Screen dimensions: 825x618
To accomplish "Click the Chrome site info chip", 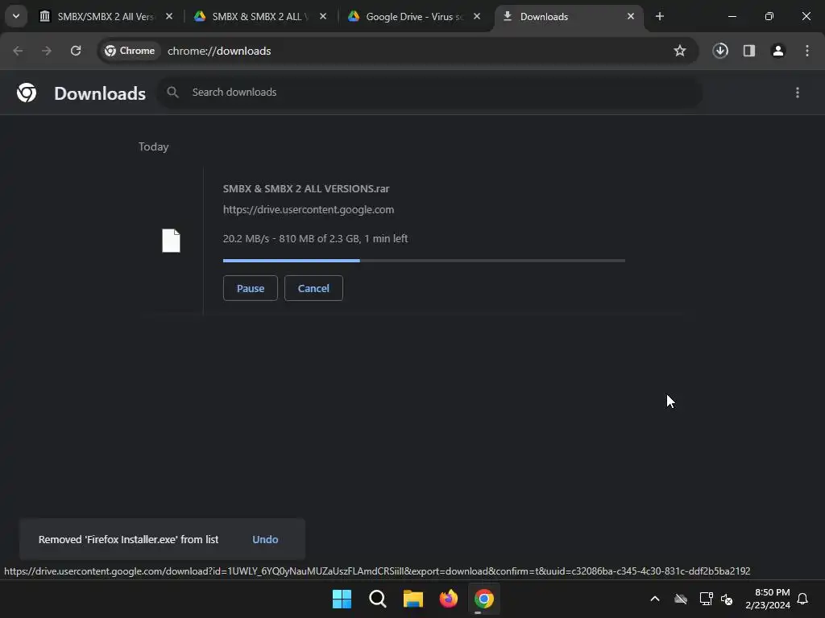I will click(130, 51).
